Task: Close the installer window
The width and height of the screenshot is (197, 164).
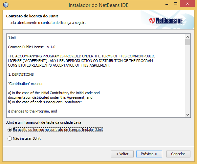Action: (x=187, y=4)
